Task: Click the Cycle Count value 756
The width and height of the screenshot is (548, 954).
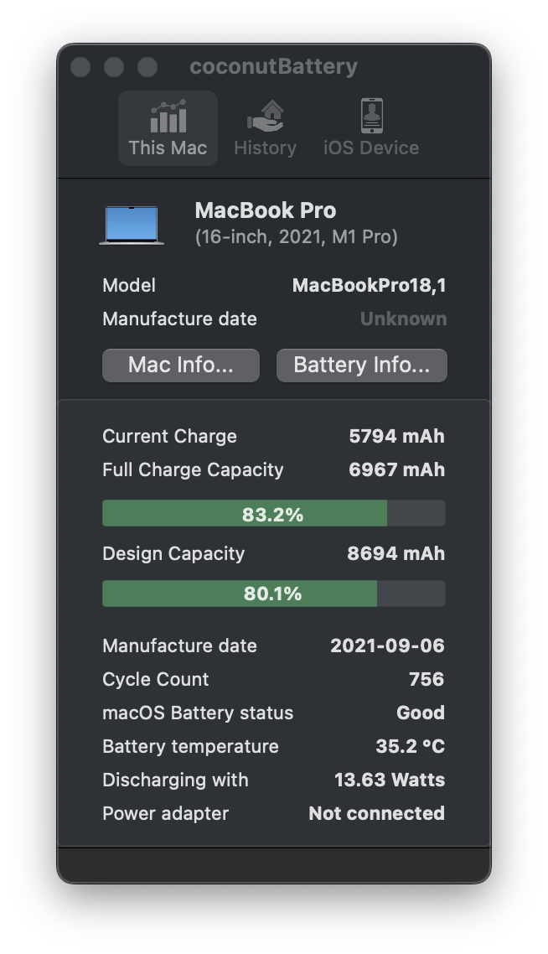Action: (427, 679)
